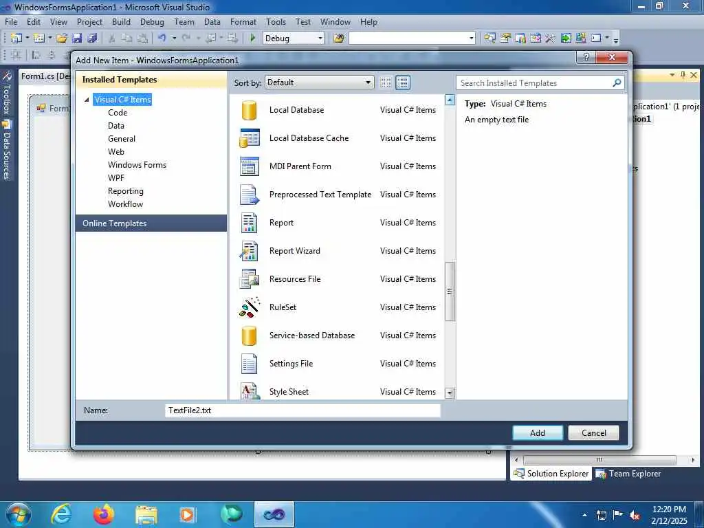Image resolution: width=704 pixels, height=528 pixels.
Task: Open the Tools menu
Action: (x=276, y=22)
